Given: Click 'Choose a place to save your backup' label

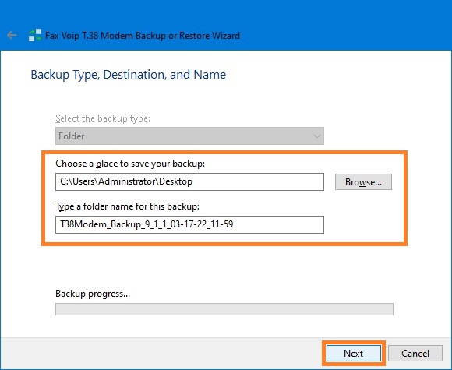Looking at the screenshot, I should 130,164.
